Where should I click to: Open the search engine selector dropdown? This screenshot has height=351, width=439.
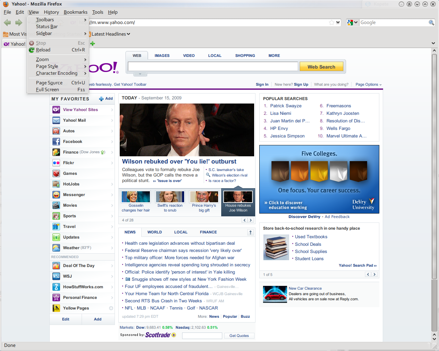click(x=352, y=23)
